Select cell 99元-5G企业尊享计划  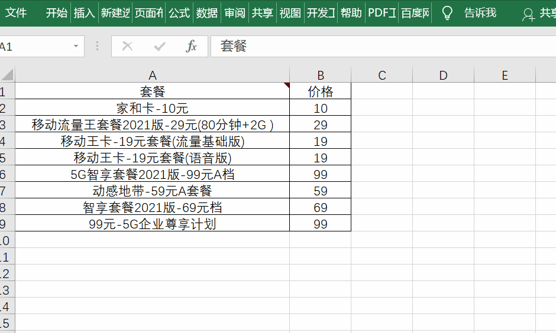tap(153, 224)
